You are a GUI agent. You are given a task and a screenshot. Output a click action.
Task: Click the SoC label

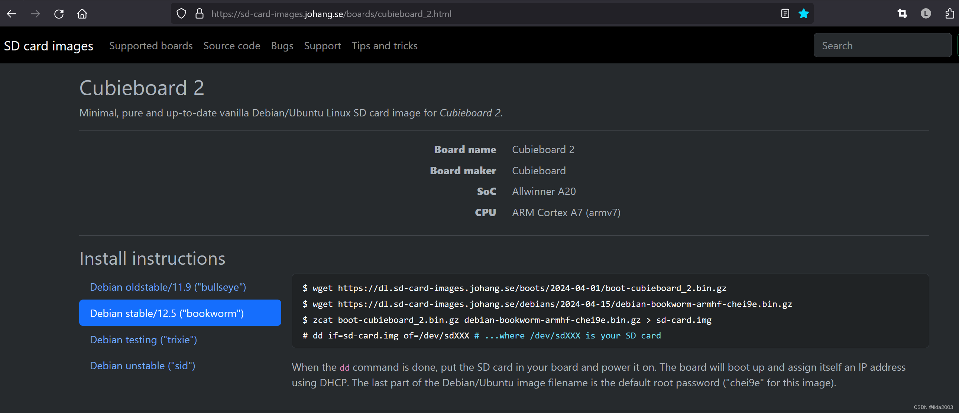[x=487, y=191]
